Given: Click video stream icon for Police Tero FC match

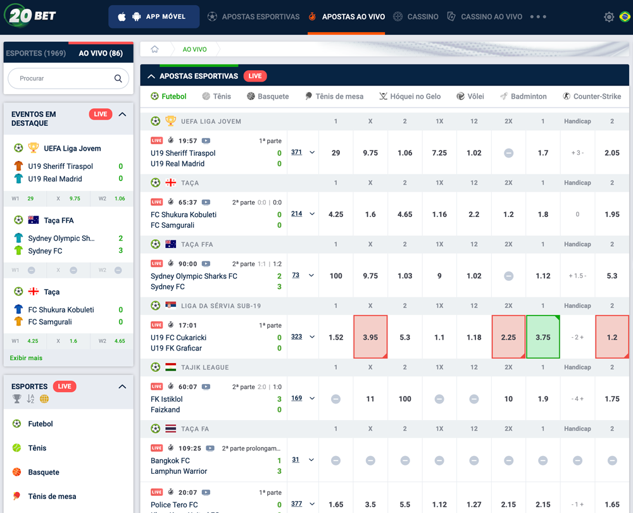Looking at the screenshot, I should (206, 492).
